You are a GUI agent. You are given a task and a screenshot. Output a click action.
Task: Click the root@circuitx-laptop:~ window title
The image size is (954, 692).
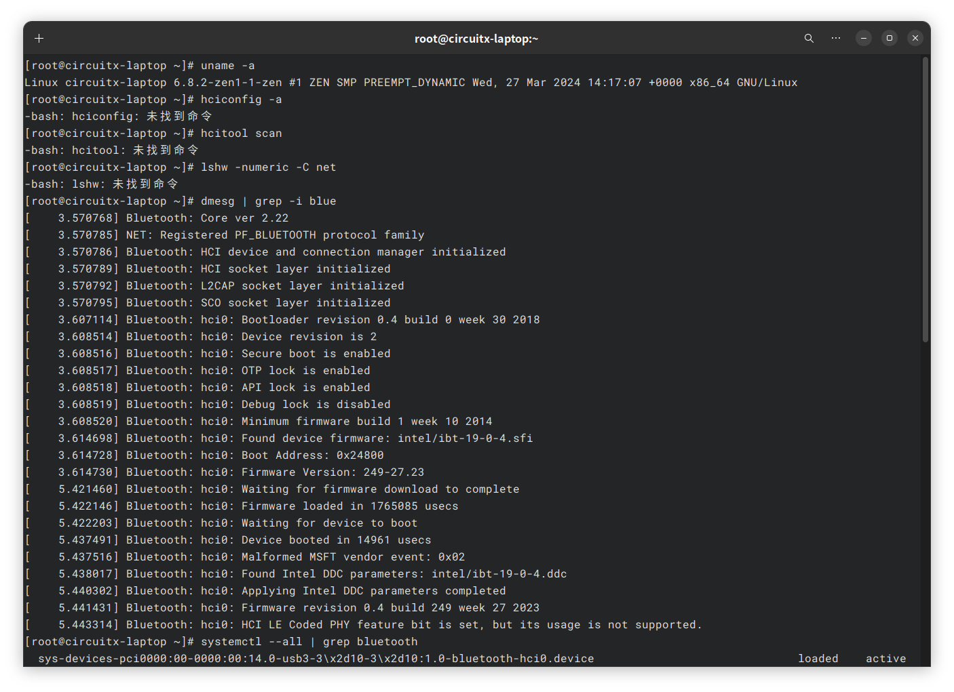[x=476, y=39]
